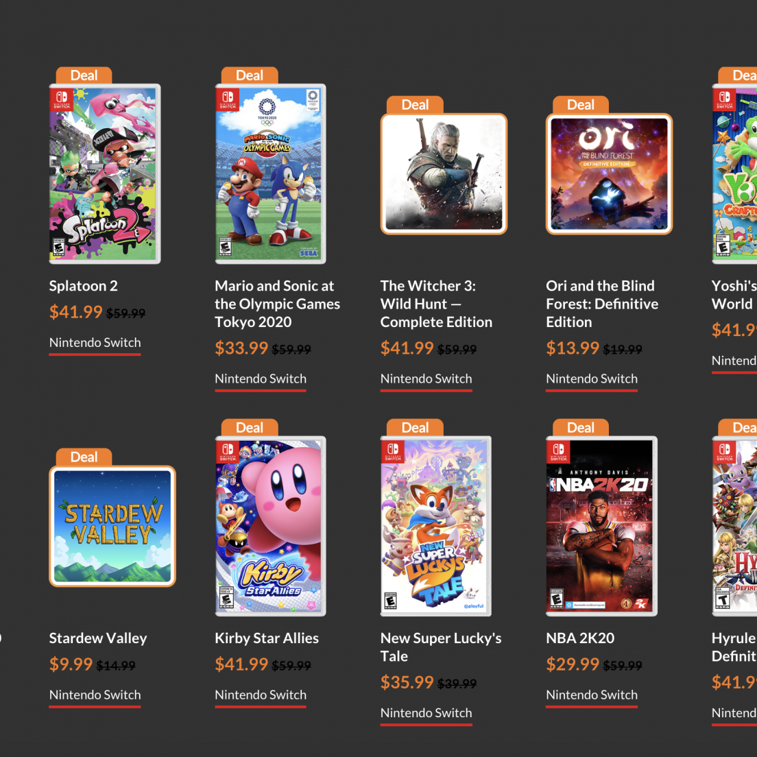Image resolution: width=757 pixels, height=757 pixels.
Task: Select the Deal badge above Stardew Valley
Action: click(84, 457)
